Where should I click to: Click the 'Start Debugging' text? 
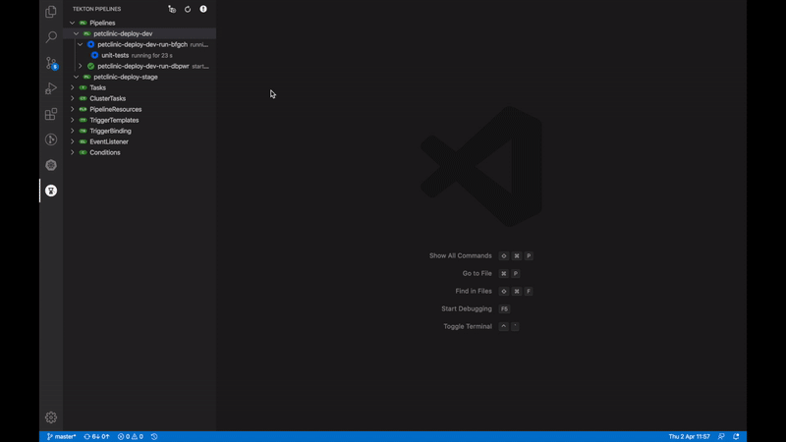(466, 308)
